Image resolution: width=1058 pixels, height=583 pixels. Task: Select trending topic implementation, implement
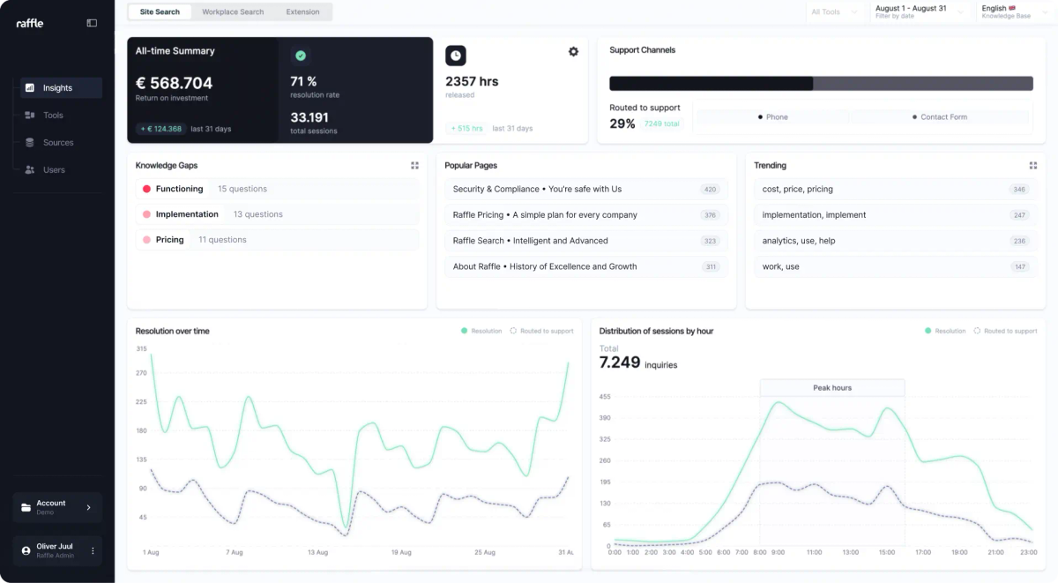coord(896,215)
